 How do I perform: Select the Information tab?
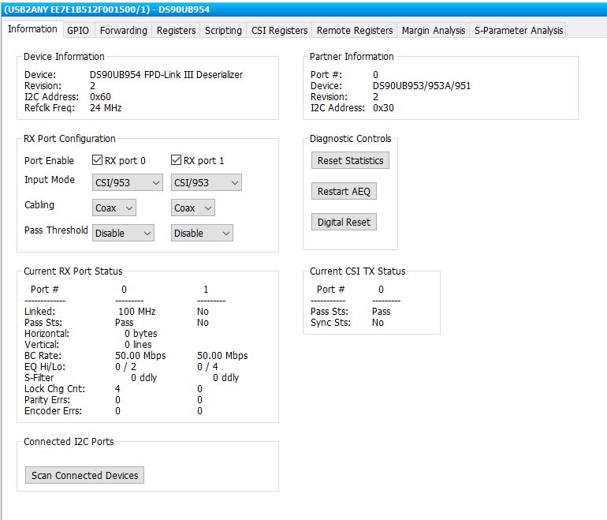click(x=32, y=29)
